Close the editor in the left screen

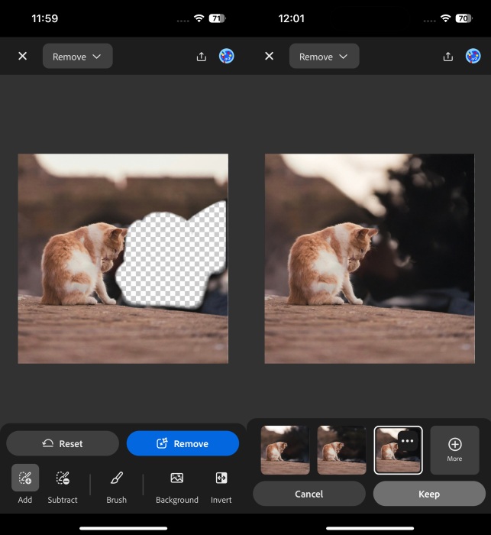pyautogui.click(x=22, y=56)
